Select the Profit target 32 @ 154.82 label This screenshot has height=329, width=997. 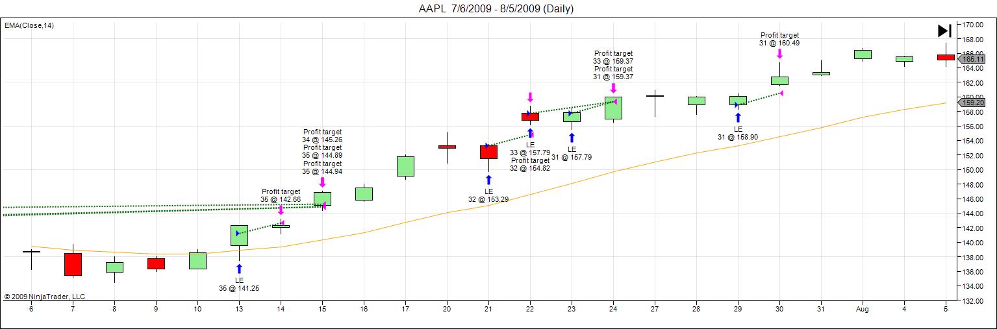tap(530, 164)
